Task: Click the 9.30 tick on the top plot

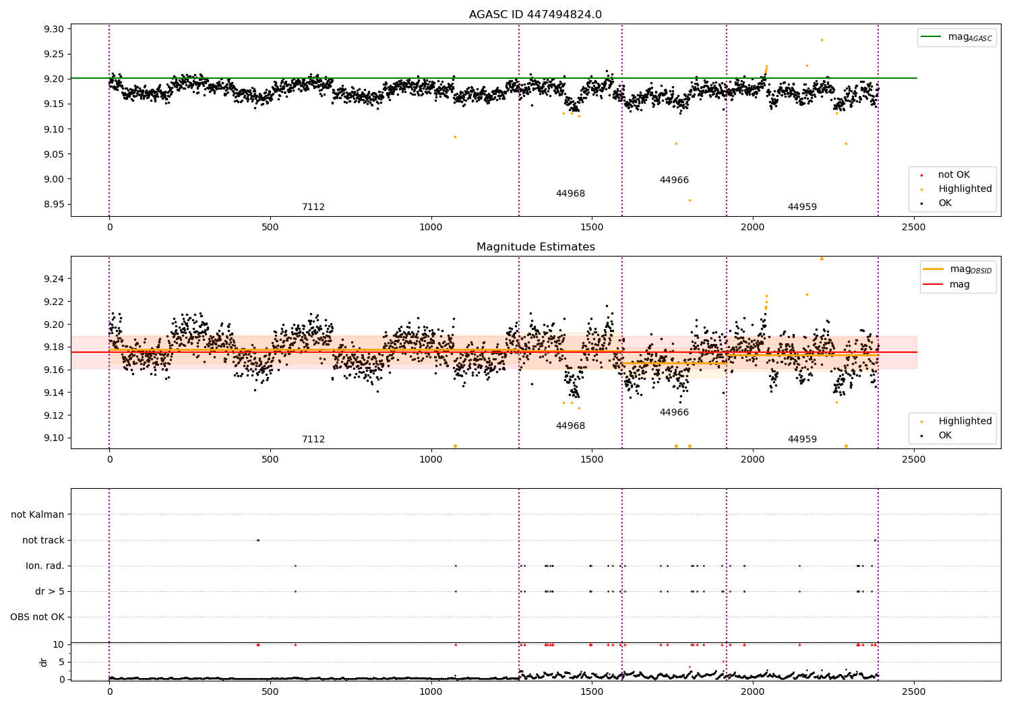Action: [x=54, y=30]
